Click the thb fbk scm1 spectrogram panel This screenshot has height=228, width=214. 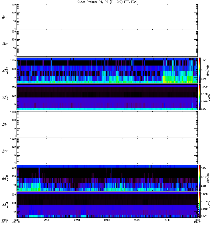(x=107, y=97)
